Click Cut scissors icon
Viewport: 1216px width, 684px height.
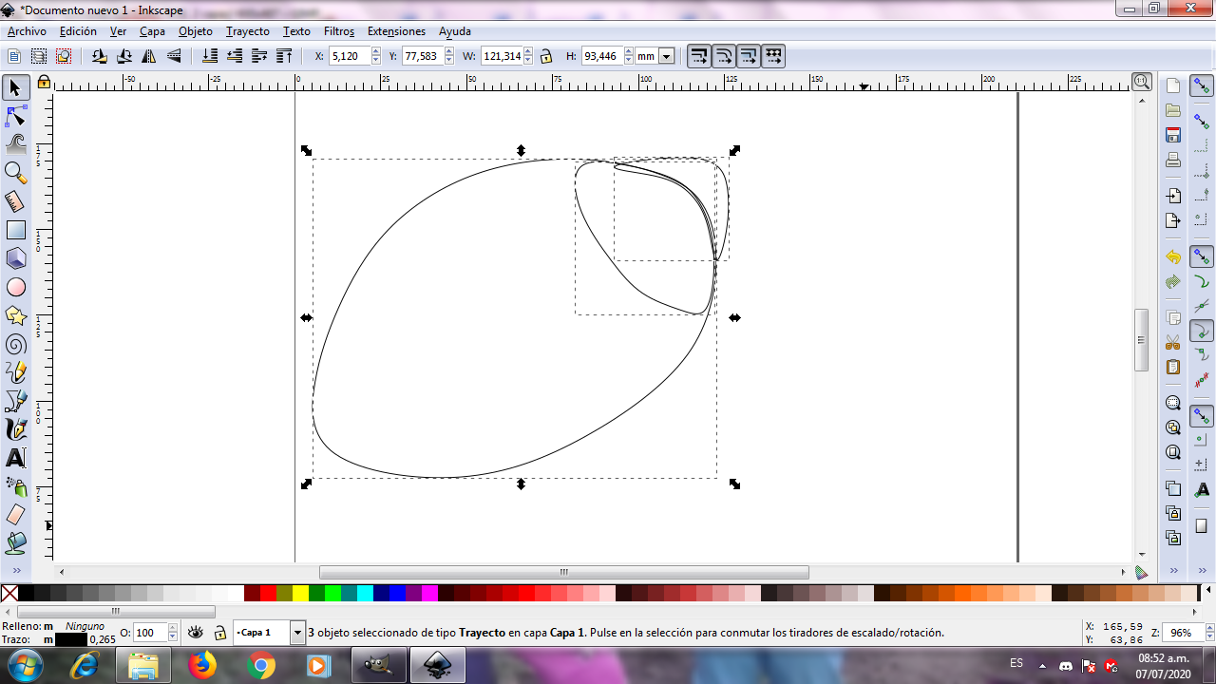[x=1173, y=342]
